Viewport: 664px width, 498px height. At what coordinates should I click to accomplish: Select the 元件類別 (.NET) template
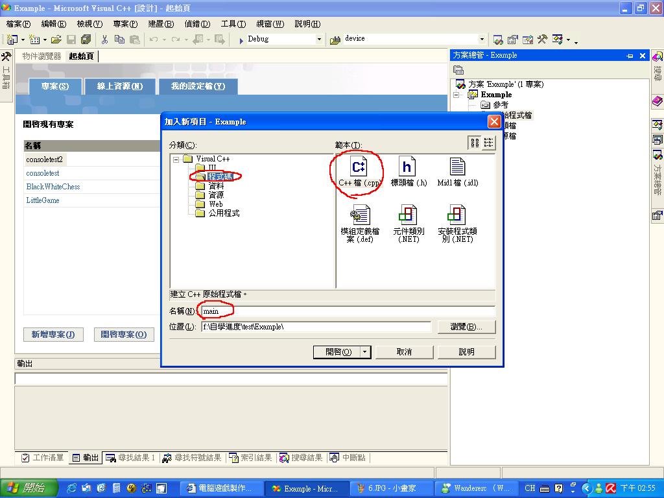point(409,224)
